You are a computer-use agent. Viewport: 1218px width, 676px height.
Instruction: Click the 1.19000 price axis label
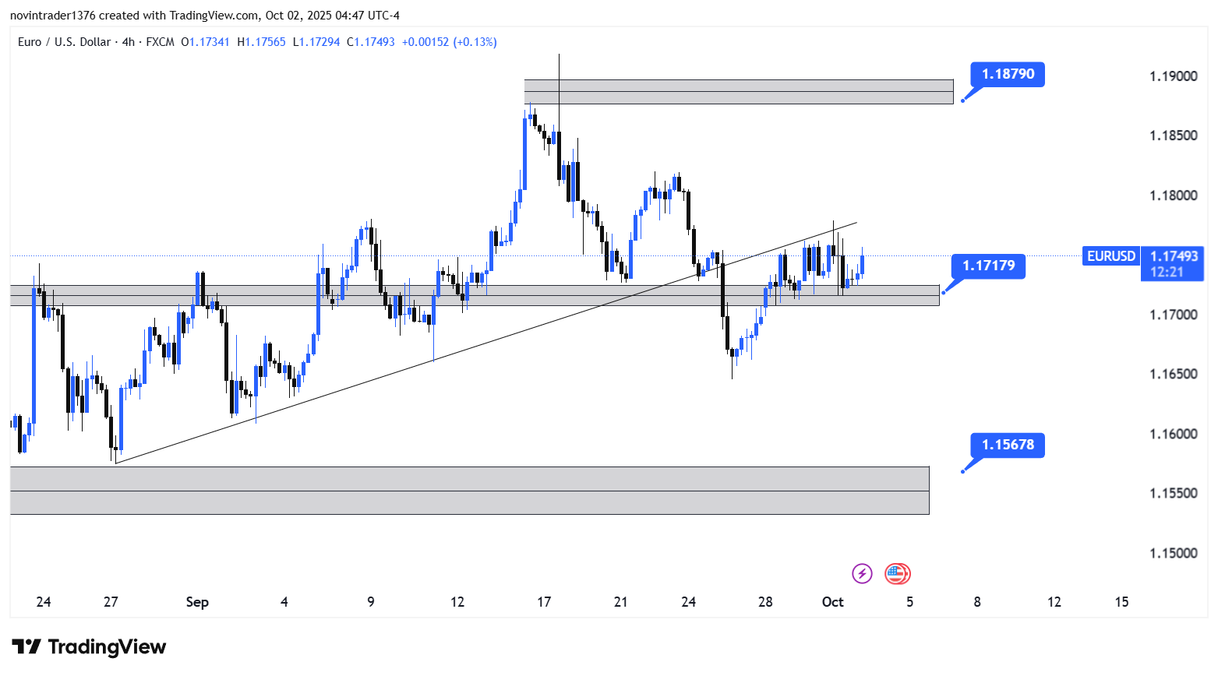click(x=1173, y=76)
